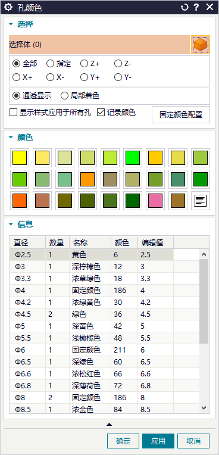The height and width of the screenshot is (455, 219).
Task: Select the 指定 radio button
Action: click(50, 64)
